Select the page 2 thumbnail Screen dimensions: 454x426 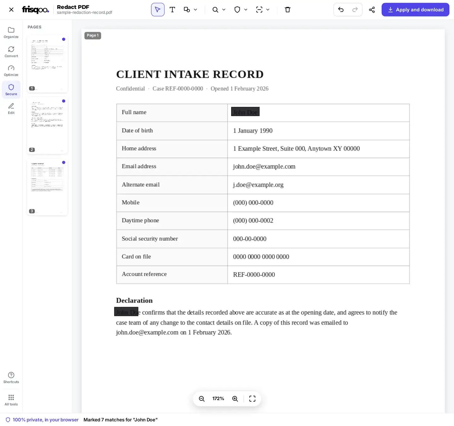[47, 125]
